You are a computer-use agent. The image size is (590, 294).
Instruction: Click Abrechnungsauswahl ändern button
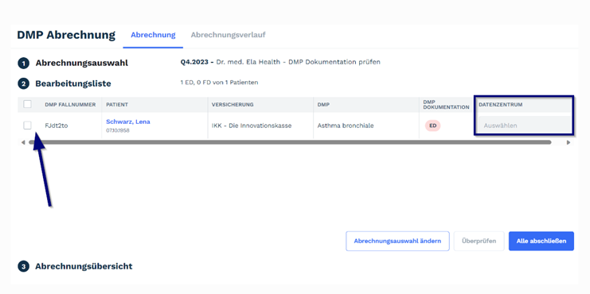(x=397, y=241)
